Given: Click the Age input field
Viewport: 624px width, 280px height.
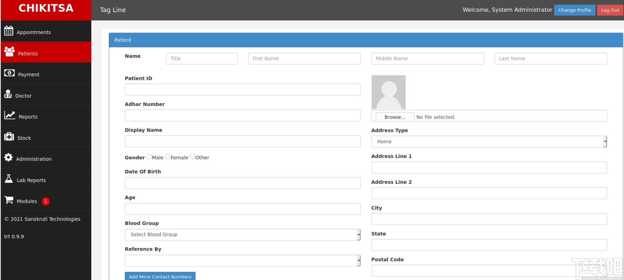Looking at the screenshot, I should coord(243,209).
